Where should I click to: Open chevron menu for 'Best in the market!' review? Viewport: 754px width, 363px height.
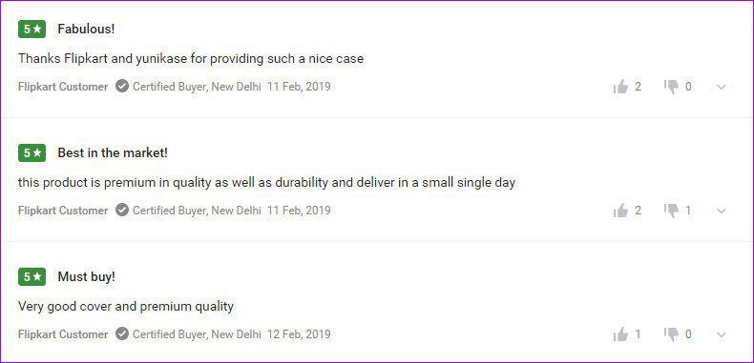[721, 211]
